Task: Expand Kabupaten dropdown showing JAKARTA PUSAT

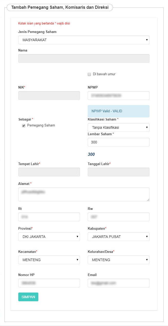Action: (x=118, y=237)
